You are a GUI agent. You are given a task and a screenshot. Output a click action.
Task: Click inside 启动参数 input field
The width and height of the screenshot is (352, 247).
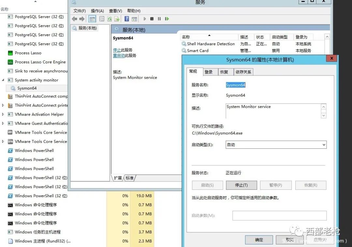280,216
